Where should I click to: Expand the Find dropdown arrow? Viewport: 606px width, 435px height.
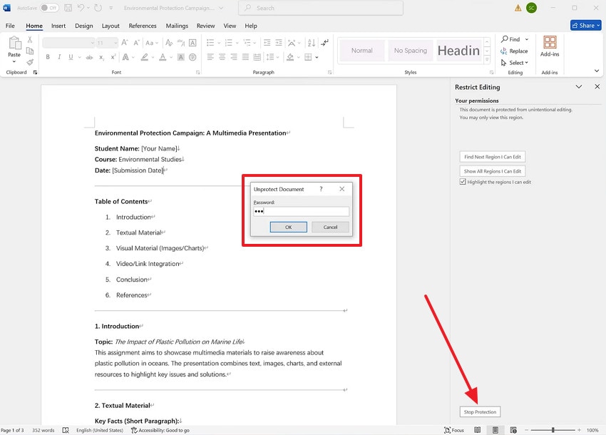[527, 39]
